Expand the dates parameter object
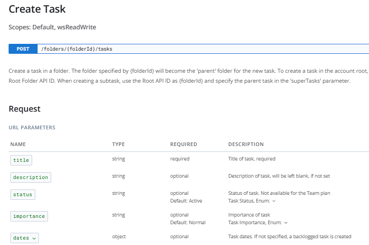Image resolution: width=369 pixels, height=245 pixels. (x=24, y=238)
